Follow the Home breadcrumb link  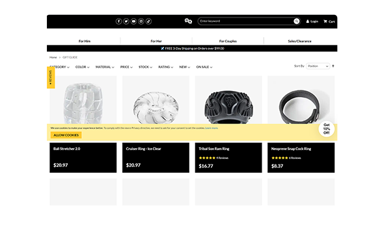tap(53, 57)
